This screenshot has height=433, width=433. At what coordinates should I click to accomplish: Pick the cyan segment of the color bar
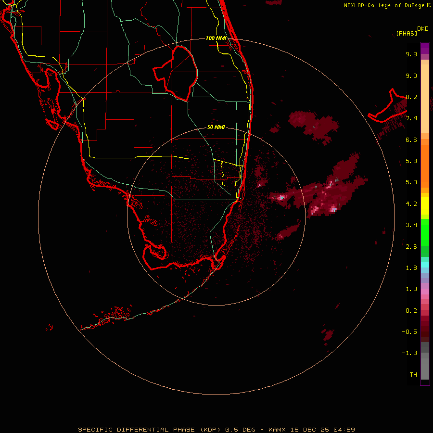click(x=425, y=264)
